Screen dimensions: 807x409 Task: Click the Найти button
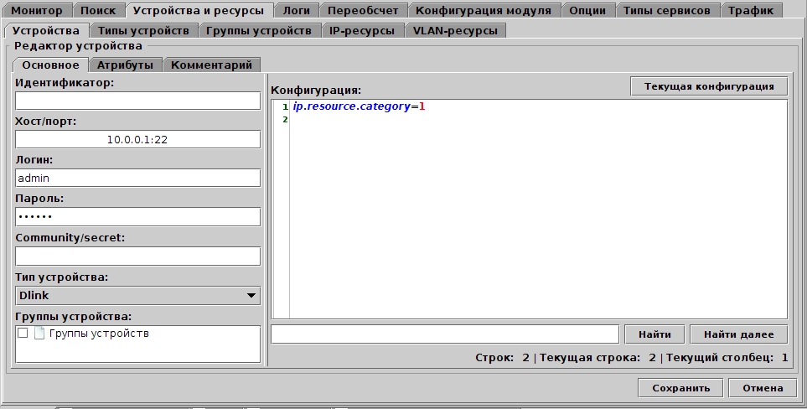654,334
